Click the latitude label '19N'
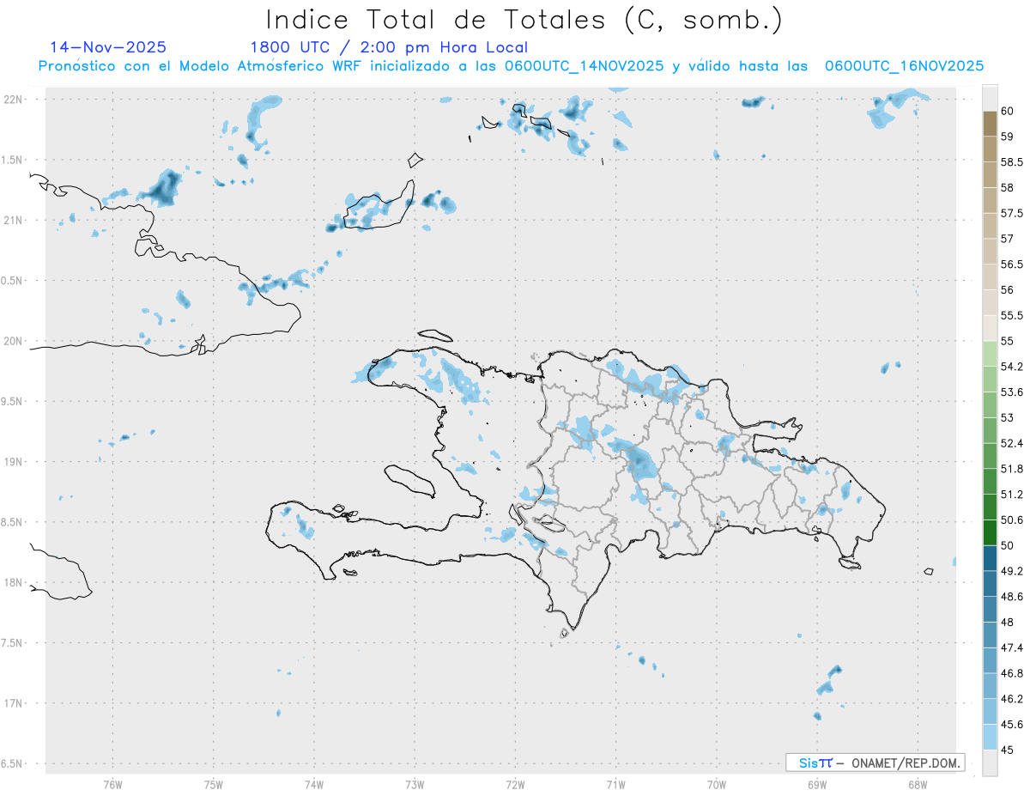 [15, 462]
